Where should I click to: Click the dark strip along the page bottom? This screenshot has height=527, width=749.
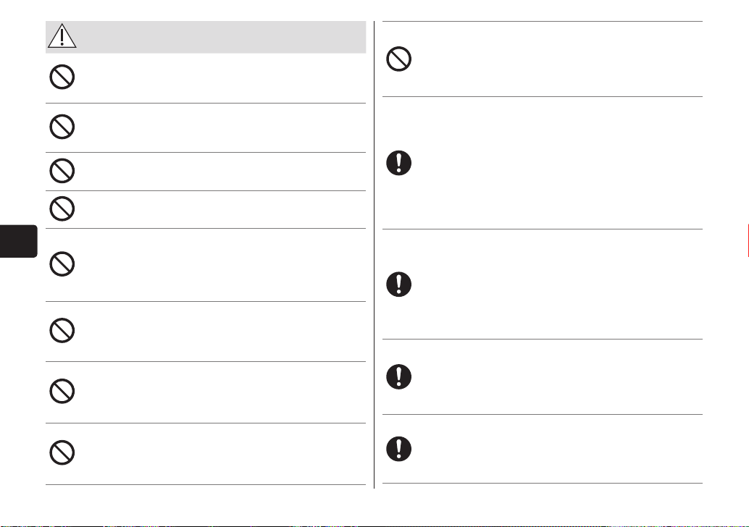374,526
